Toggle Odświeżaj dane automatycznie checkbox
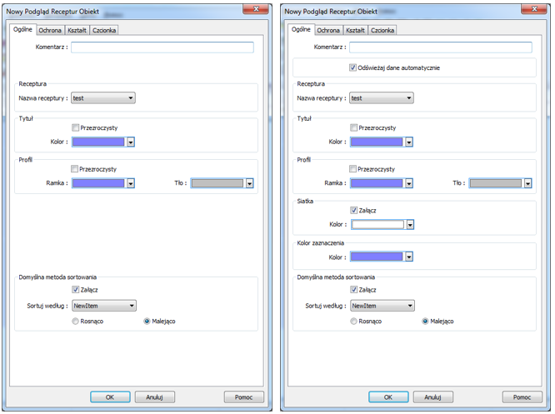 [352, 67]
